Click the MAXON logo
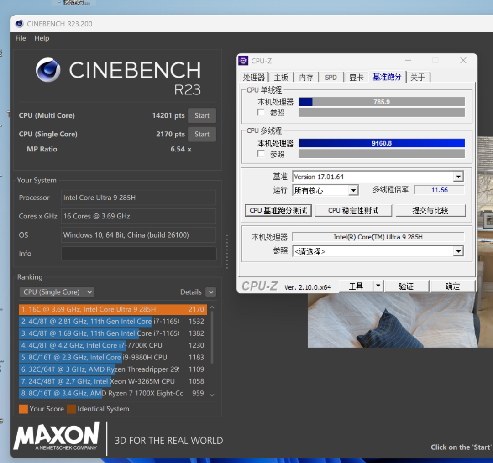 56,436
